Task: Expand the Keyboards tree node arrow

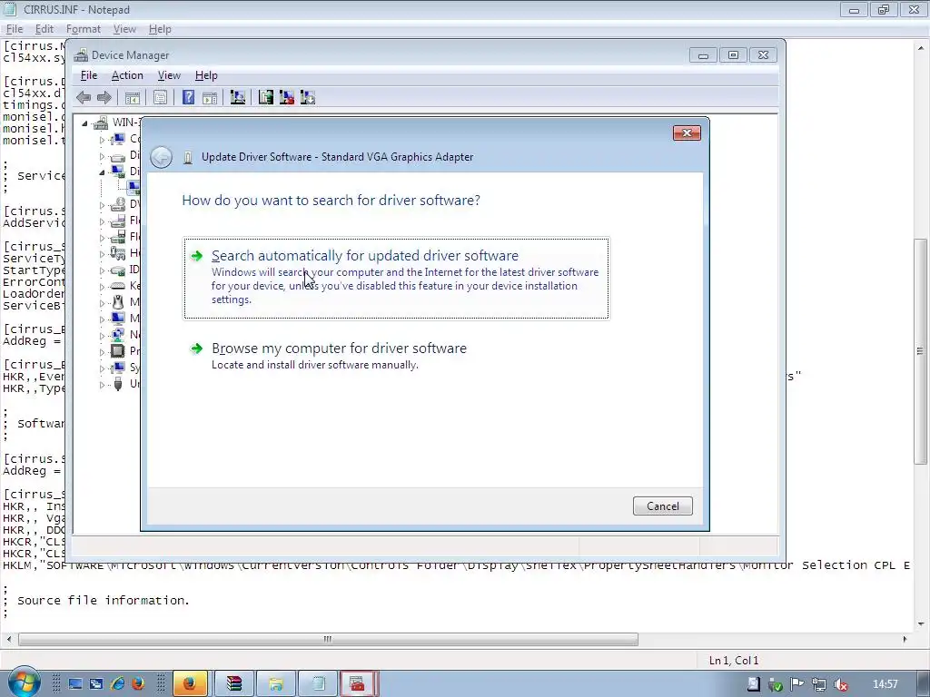Action: [x=102, y=287]
